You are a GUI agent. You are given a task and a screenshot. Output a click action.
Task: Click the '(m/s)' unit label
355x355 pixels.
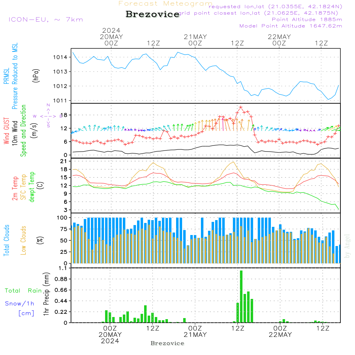tap(34, 131)
